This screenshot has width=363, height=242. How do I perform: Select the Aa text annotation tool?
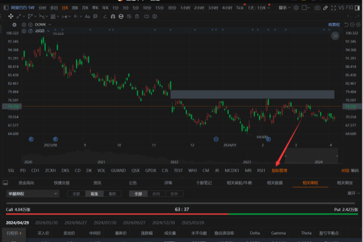(87, 16)
